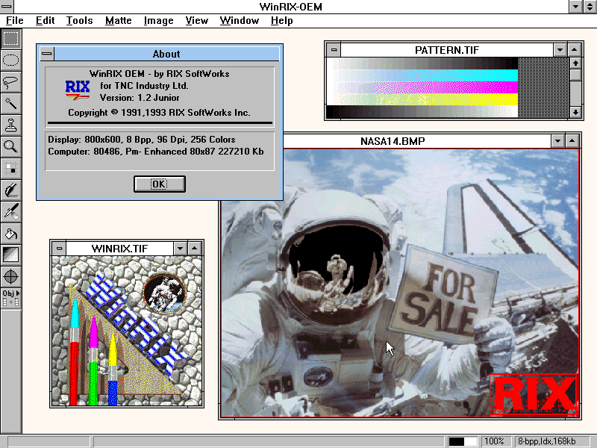Open the Window menu
The width and height of the screenshot is (597, 448).
pyautogui.click(x=239, y=21)
